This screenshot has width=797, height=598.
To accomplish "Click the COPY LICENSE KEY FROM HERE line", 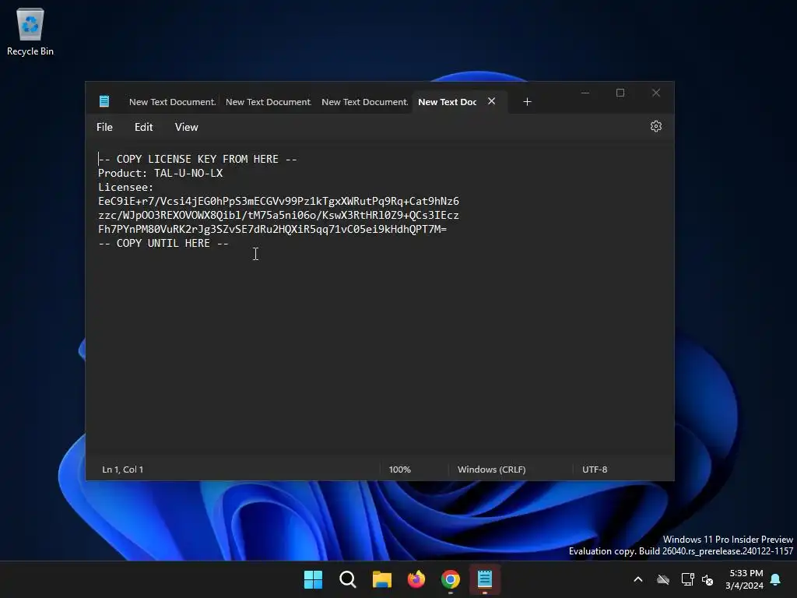I will tap(197, 159).
